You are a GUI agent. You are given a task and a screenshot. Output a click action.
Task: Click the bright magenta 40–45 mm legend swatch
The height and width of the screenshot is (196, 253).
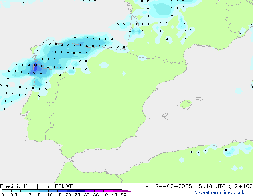108,191
